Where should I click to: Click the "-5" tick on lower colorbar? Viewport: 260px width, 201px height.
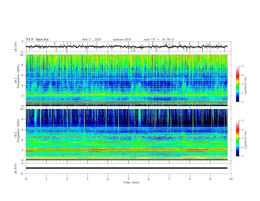242,138
